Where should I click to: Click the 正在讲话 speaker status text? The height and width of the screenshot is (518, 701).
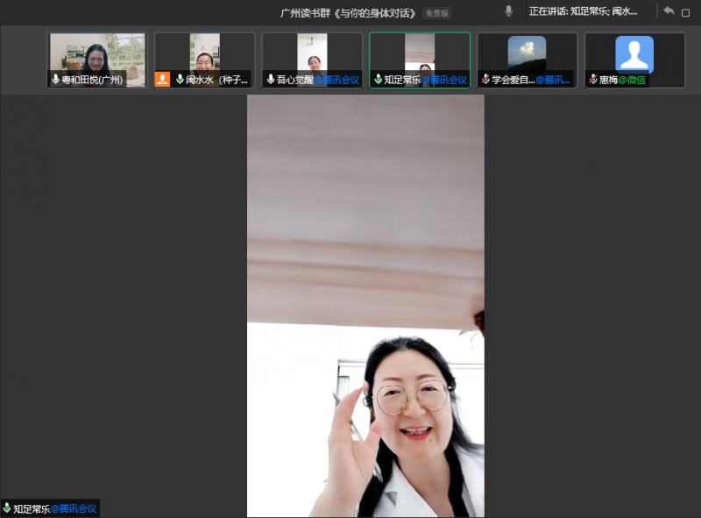coord(583,11)
